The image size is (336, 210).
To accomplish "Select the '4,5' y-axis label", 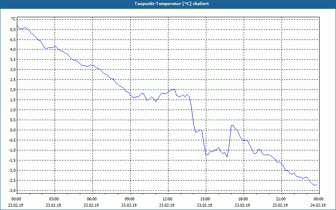I will [x=13, y=39].
